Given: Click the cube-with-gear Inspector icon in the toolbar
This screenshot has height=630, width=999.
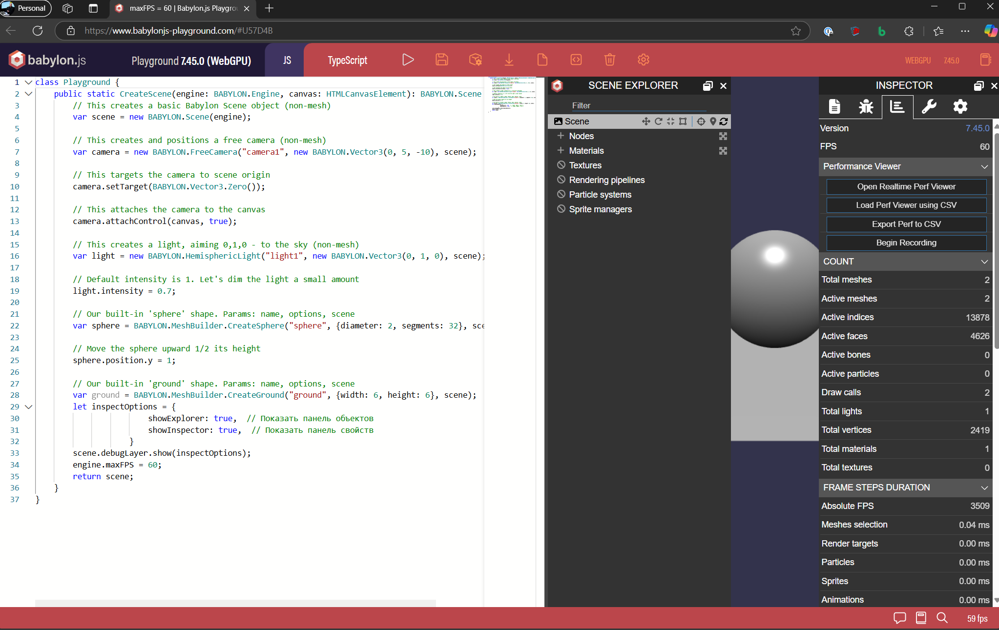Looking at the screenshot, I should 475,60.
